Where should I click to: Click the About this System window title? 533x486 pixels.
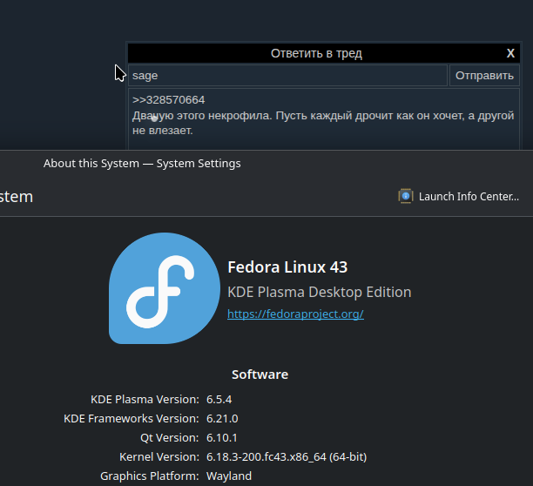[142, 163]
